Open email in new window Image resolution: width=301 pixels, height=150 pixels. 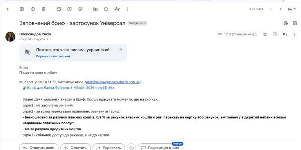tap(295, 23)
